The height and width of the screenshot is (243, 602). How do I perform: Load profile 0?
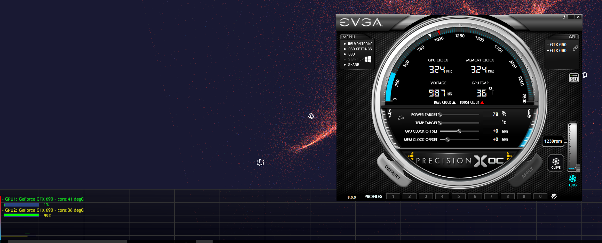(x=540, y=196)
